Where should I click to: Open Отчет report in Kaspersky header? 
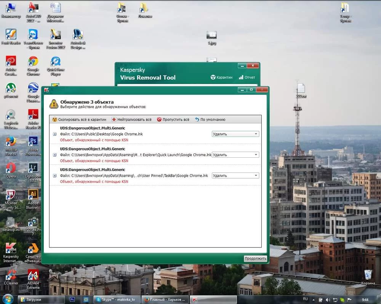point(247,77)
